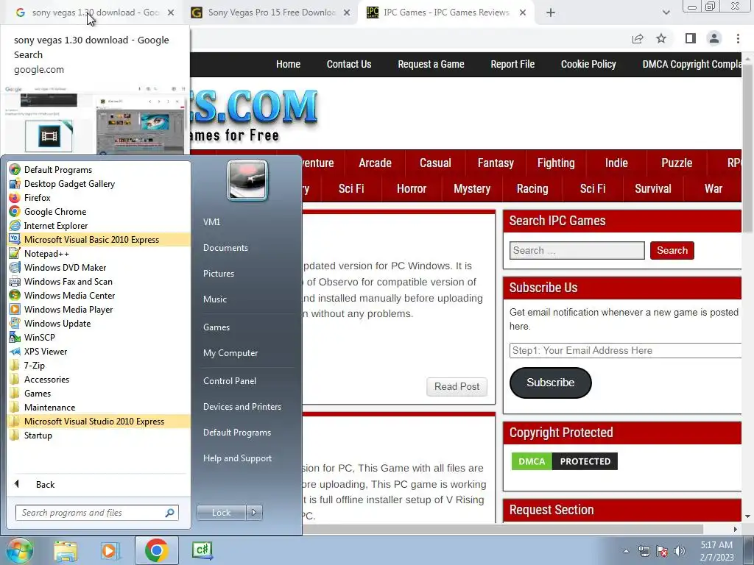This screenshot has height=565, width=754.
Task: Open Windows Update
Action: [99, 323]
